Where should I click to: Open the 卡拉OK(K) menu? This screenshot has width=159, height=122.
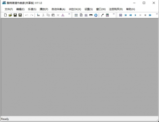click(x=75, y=9)
